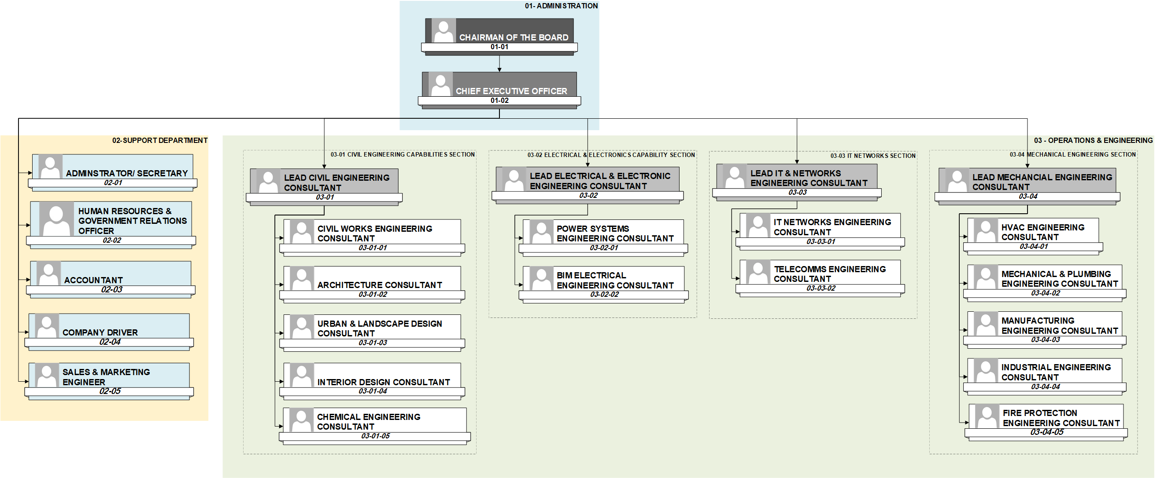Click the Lead Civil Engineering Consultant avatar
Image resolution: width=1157 pixels, height=478 pixels.
268,182
